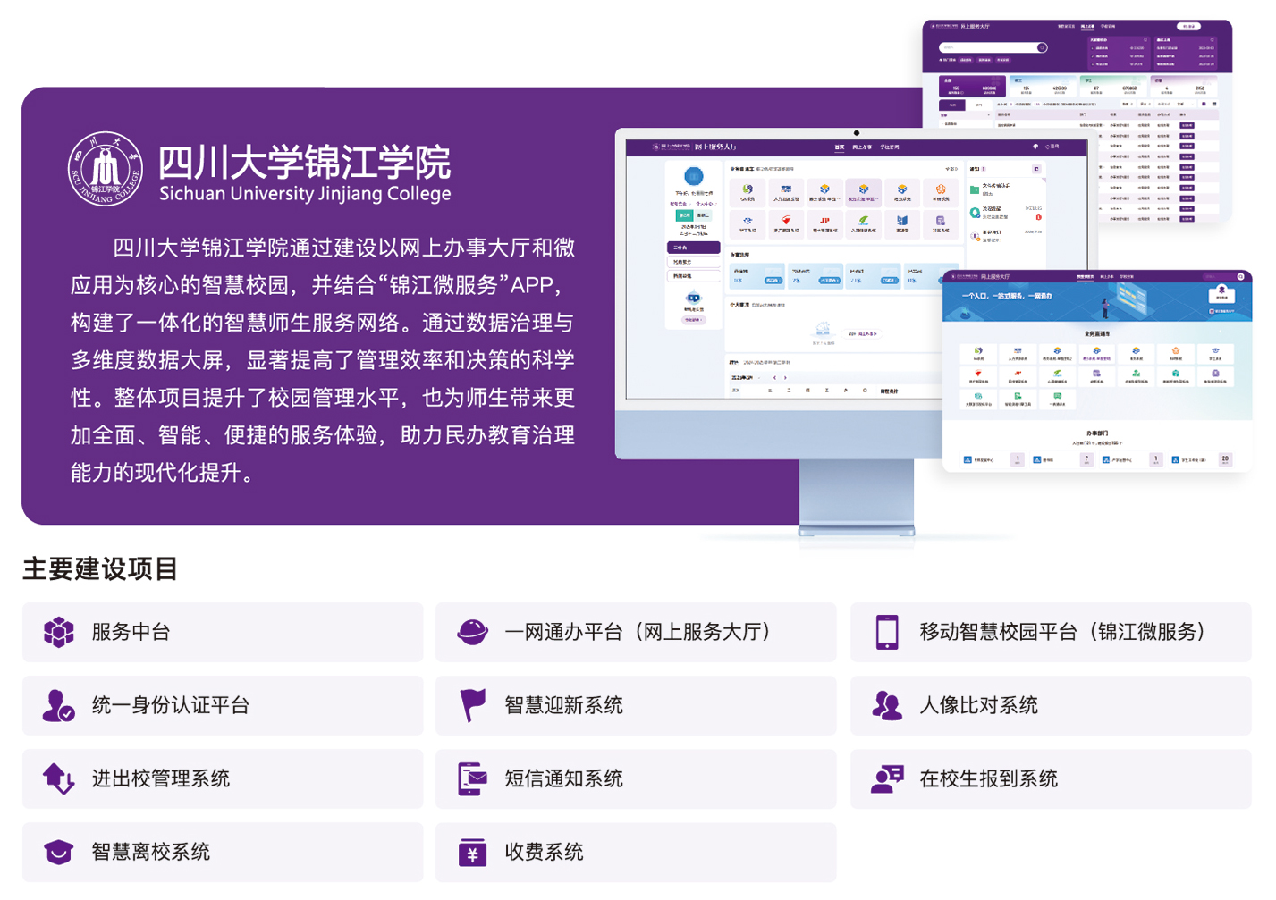Select the 智慧迎新系统 label
Viewport: 1276px width, 900px height.
(x=564, y=705)
